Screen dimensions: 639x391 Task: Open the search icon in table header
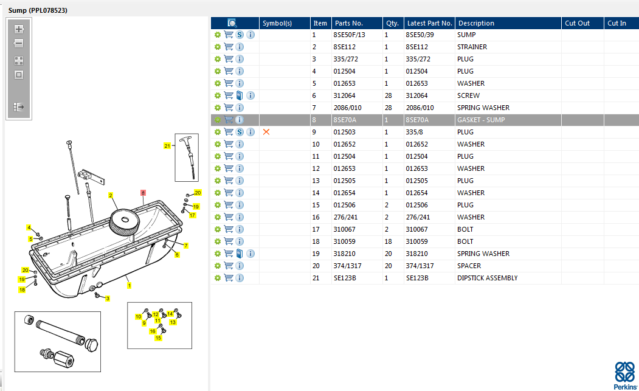click(232, 23)
